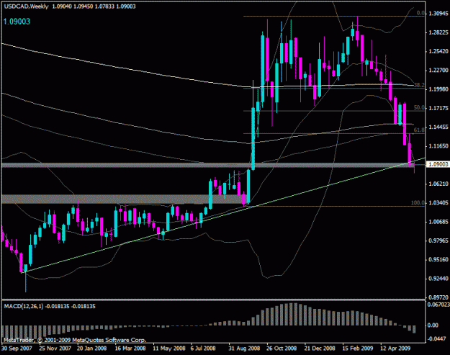Click the Fibonacci 0.0 level label
The image size is (450, 355).
pyautogui.click(x=420, y=13)
